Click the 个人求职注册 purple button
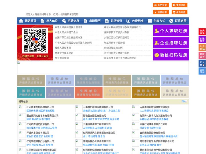Viewport: 206px width, 154px height. tap(171, 31)
